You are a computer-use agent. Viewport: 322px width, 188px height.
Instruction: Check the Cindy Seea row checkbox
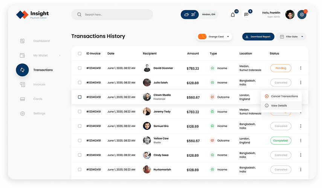pos(80,155)
